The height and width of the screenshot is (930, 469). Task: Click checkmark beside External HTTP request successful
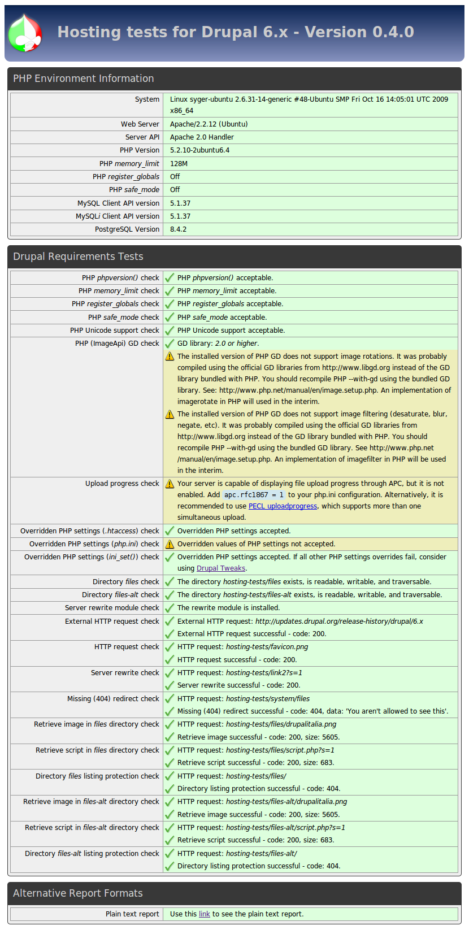point(170,634)
